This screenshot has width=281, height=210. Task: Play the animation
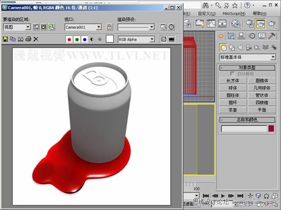(223, 196)
